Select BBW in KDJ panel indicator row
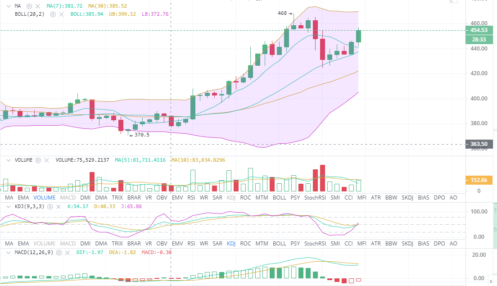This screenshot has width=497, height=286. pos(392,244)
